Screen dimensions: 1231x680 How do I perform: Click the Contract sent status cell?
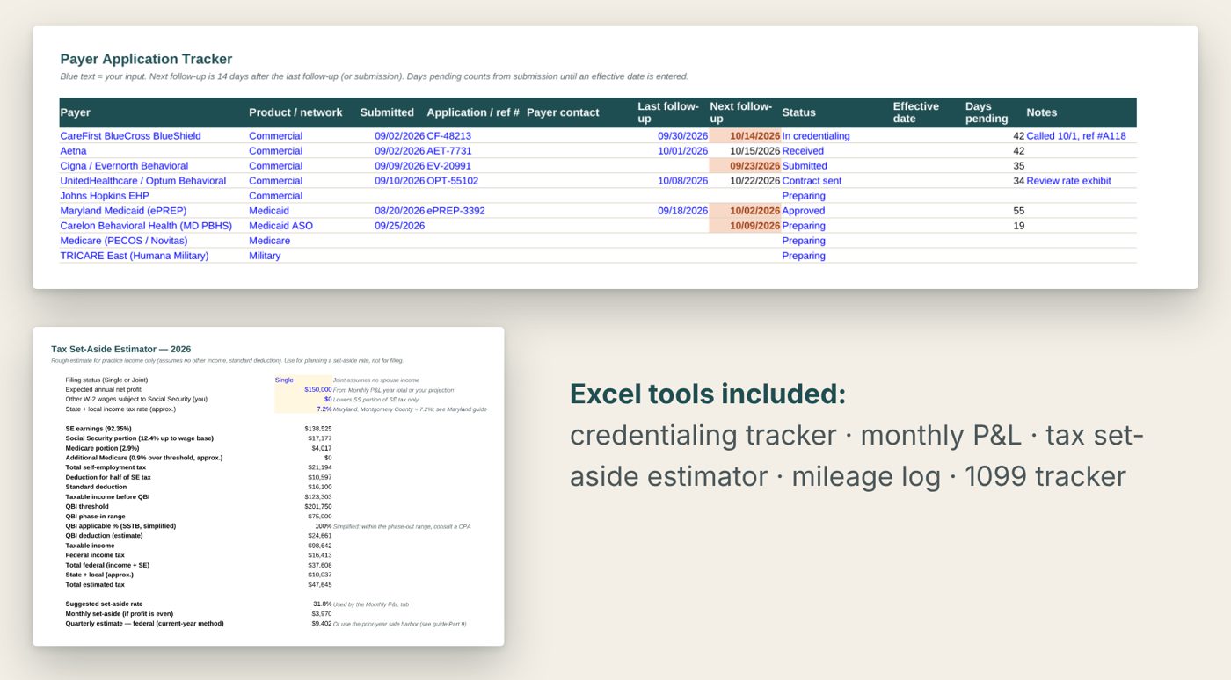(812, 181)
